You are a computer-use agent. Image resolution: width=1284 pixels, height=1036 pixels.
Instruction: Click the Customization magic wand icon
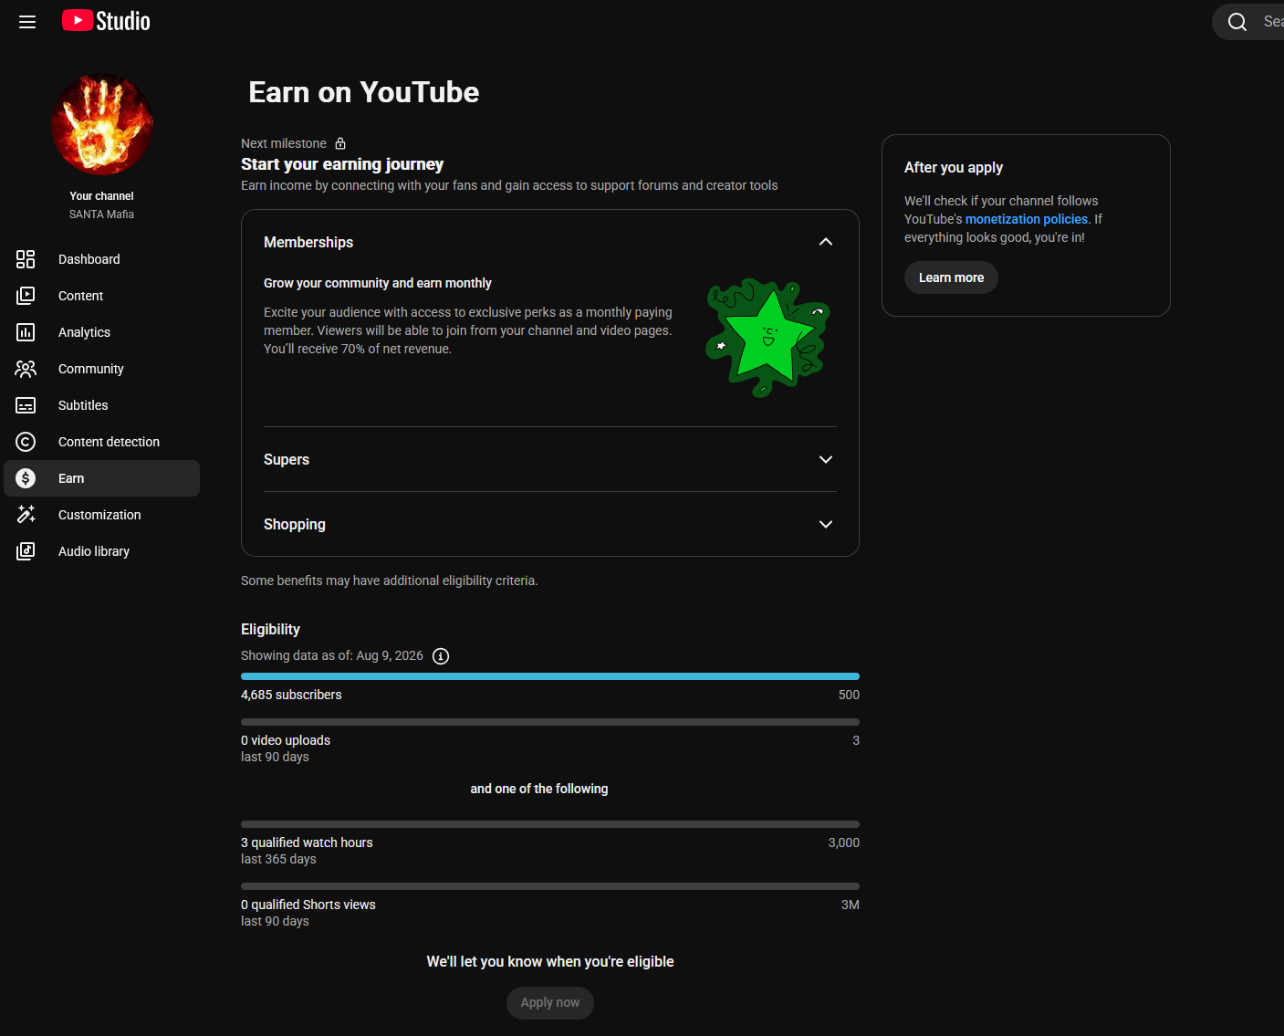[x=26, y=515]
